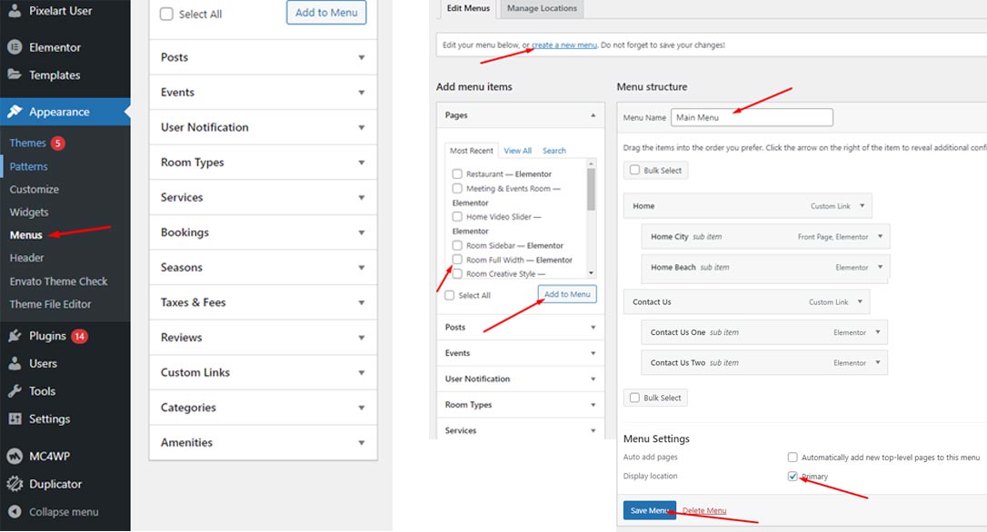Screen dimensions: 987x532
Task: Click the Save Menu button
Action: pyautogui.click(x=649, y=510)
